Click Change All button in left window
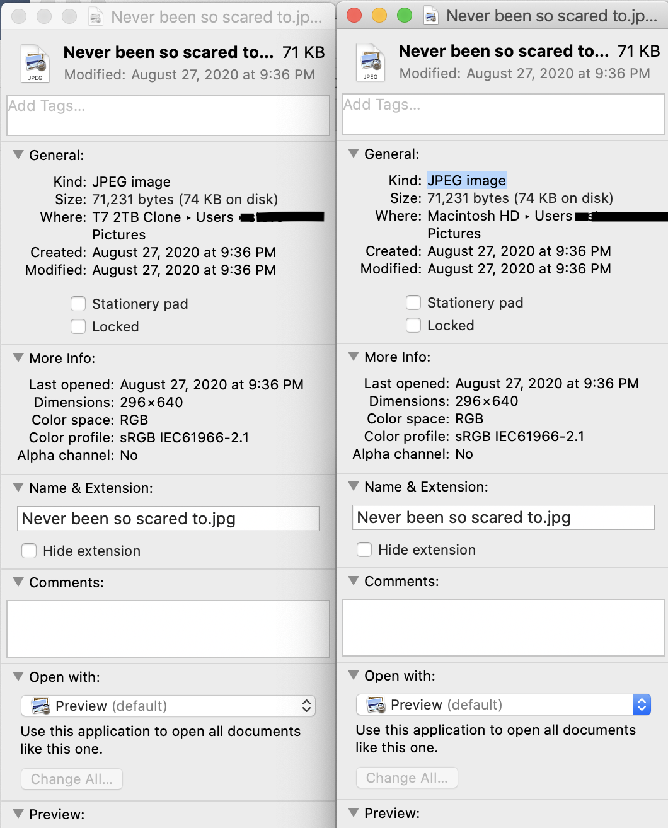The width and height of the screenshot is (668, 828). pos(72,779)
